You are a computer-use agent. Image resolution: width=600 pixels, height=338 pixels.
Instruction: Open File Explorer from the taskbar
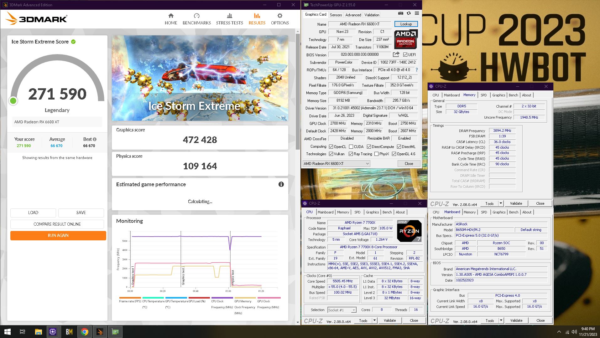point(38,332)
